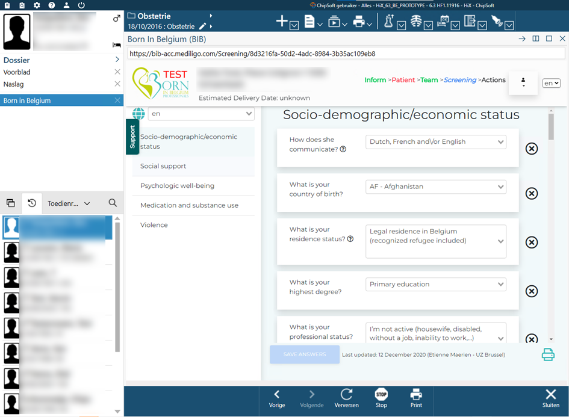Image resolution: width=569 pixels, height=417 pixels.
Task: Open Voorblad in Dossier list
Action: click(17, 72)
